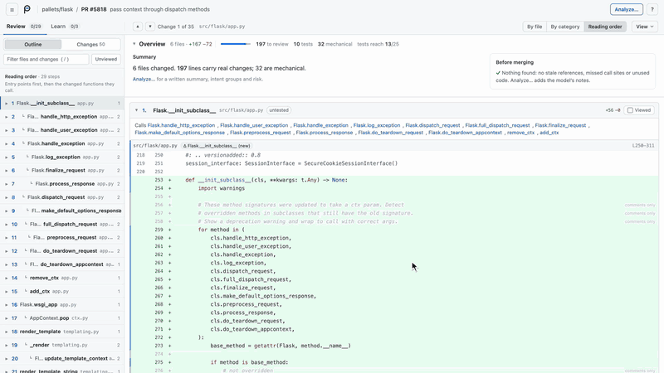Select preprocess_request in the outline
664x373 pixels.
(x=62, y=238)
